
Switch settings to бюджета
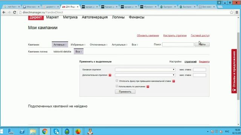(204, 61)
